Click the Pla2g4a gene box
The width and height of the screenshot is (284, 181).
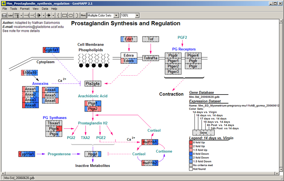93,84
